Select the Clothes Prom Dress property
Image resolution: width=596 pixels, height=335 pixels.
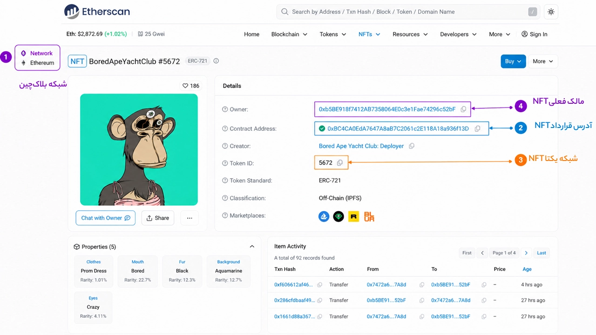click(93, 271)
